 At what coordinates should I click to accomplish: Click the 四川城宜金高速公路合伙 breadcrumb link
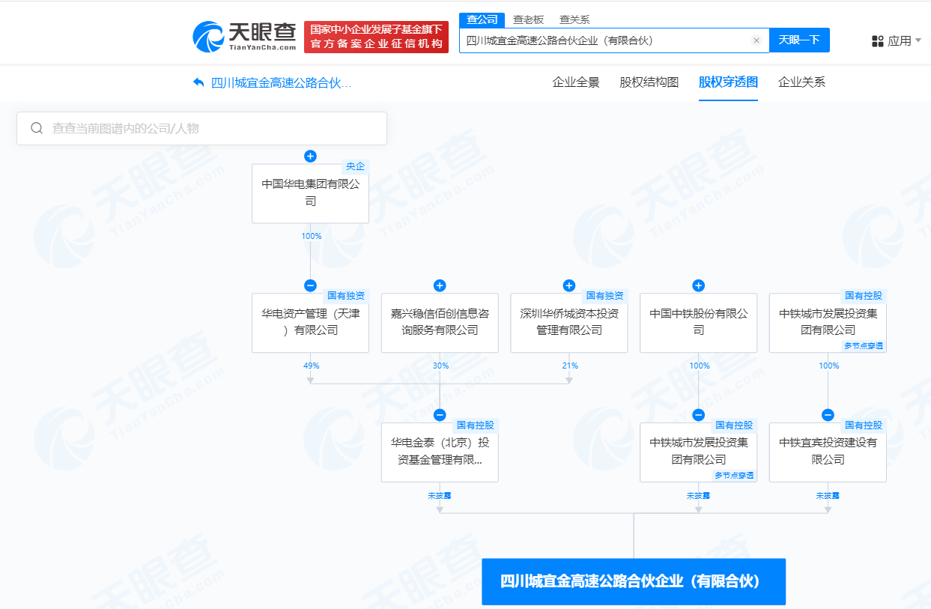pos(282,82)
